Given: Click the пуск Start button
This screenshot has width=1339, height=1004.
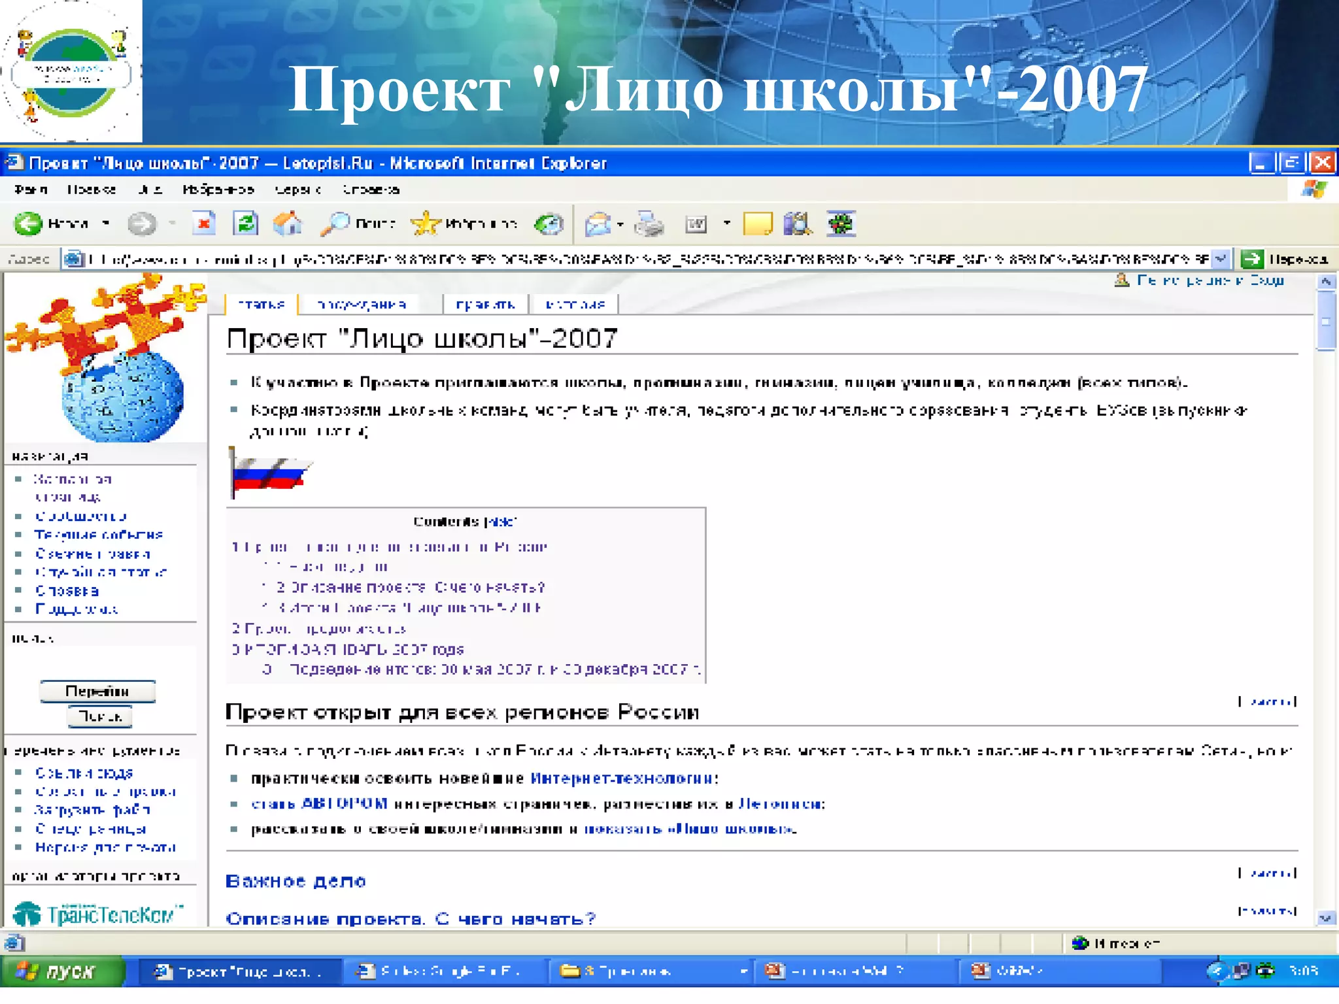Looking at the screenshot, I should 63,971.
